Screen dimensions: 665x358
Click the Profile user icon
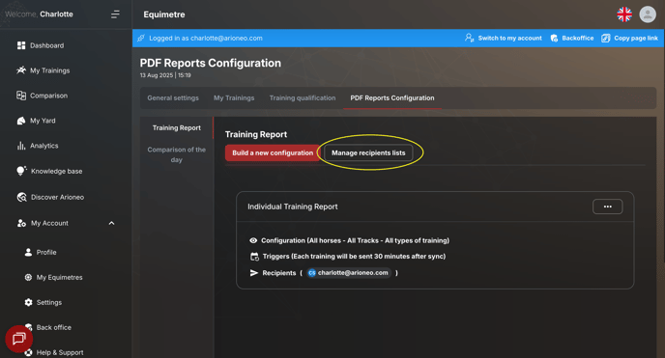coord(28,252)
